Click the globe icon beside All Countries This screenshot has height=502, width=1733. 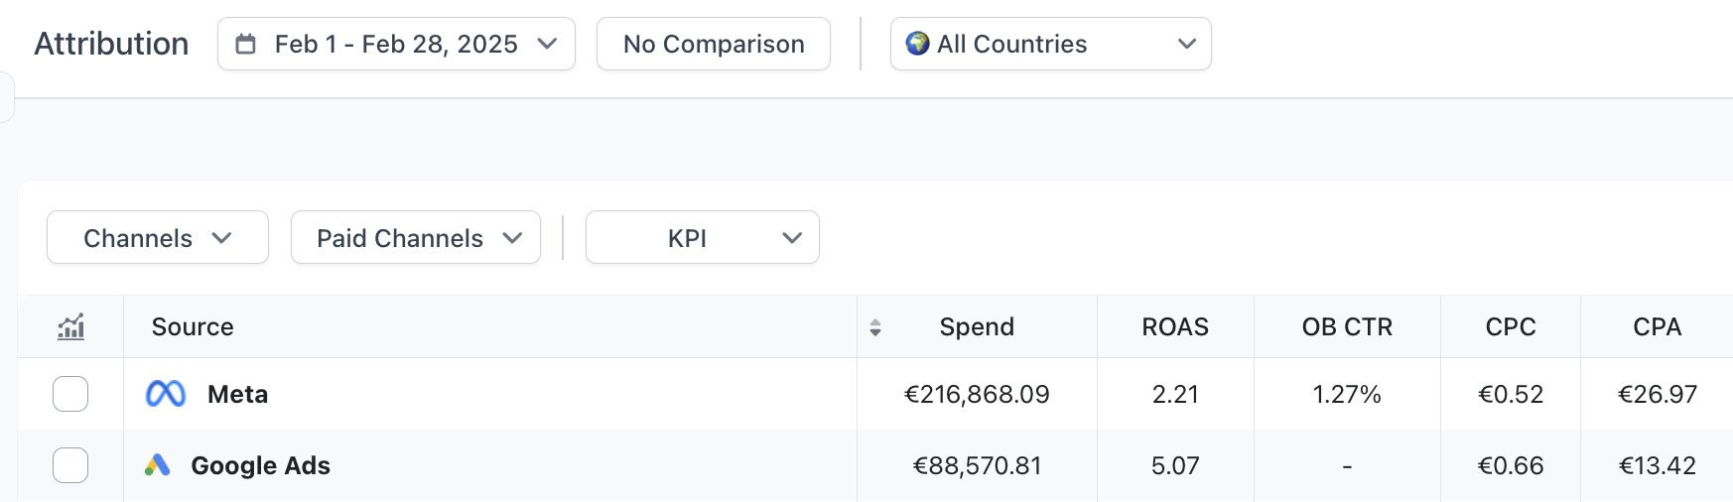pos(917,44)
